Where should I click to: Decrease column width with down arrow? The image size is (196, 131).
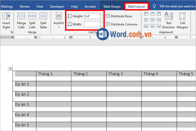(x=100, y=26)
